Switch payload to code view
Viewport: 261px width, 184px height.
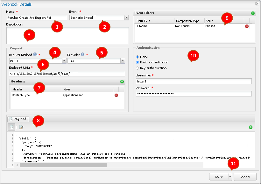coord(11,127)
